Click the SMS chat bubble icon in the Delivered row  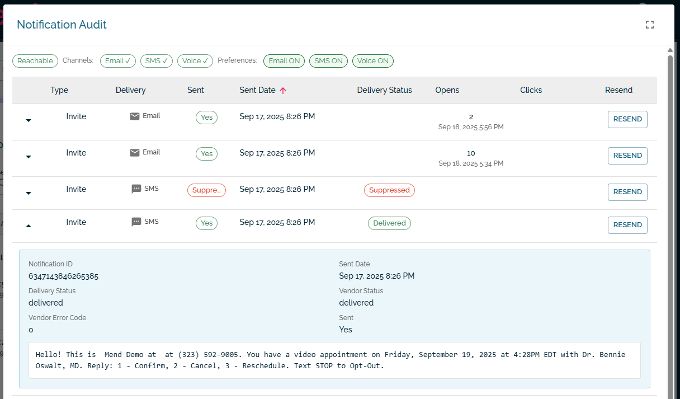pos(136,222)
